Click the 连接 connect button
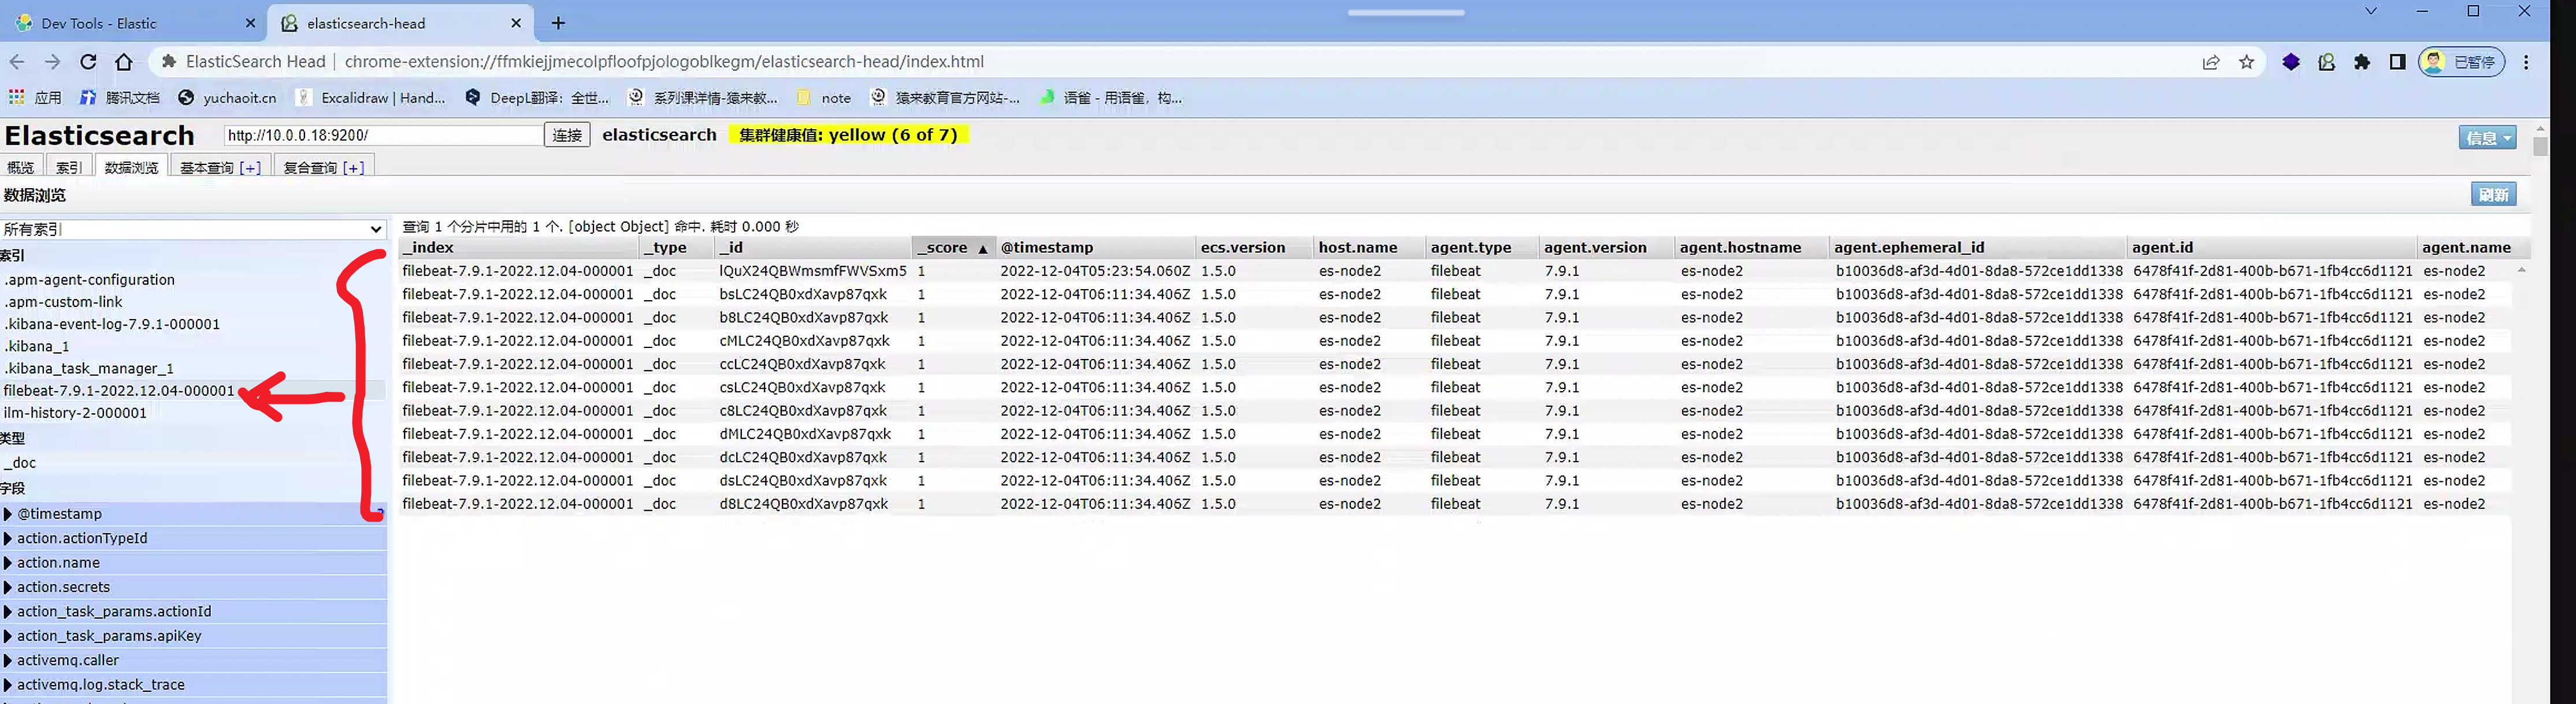The height and width of the screenshot is (704, 2576). click(x=567, y=135)
